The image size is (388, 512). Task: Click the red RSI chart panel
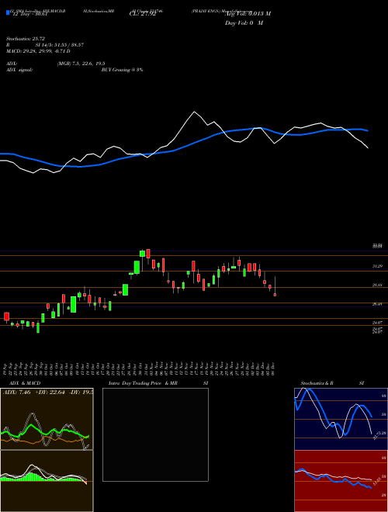coord(341,481)
